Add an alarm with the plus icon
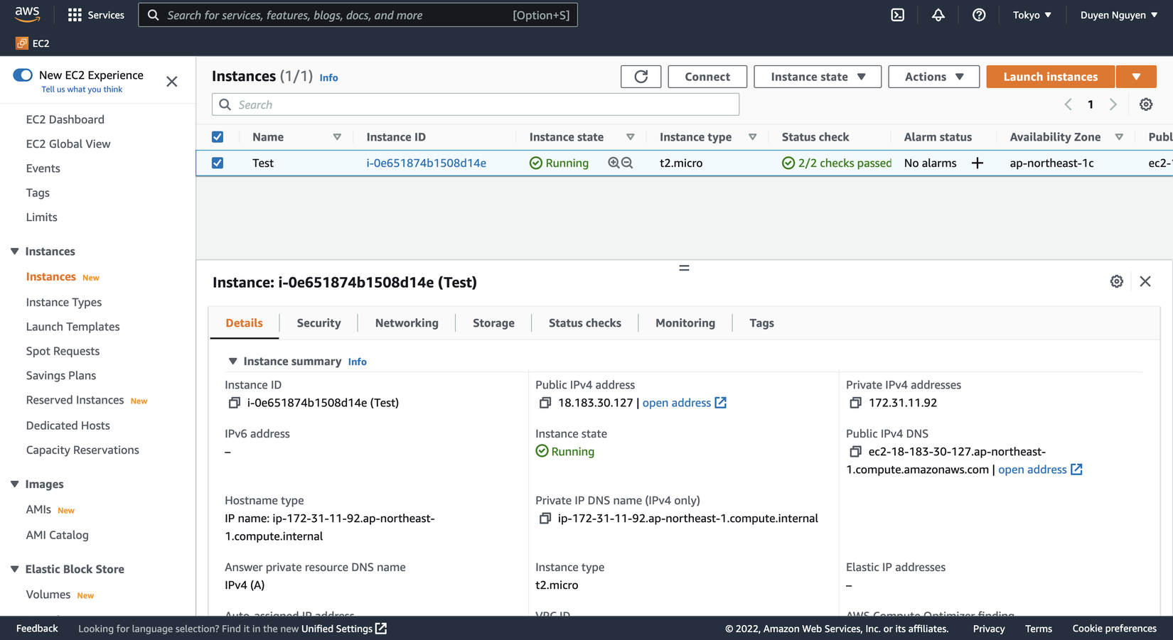Image resolution: width=1173 pixels, height=640 pixels. (x=977, y=163)
